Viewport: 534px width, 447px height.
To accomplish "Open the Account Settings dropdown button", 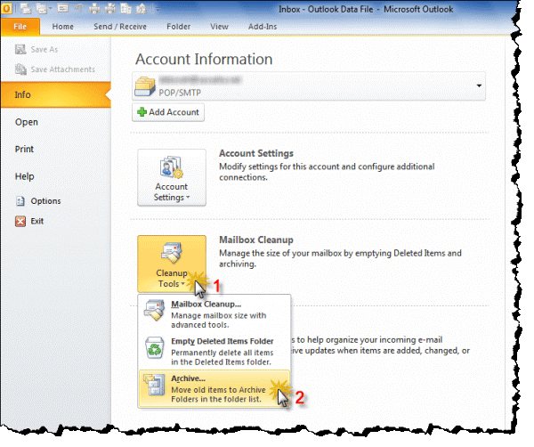I will pos(172,177).
